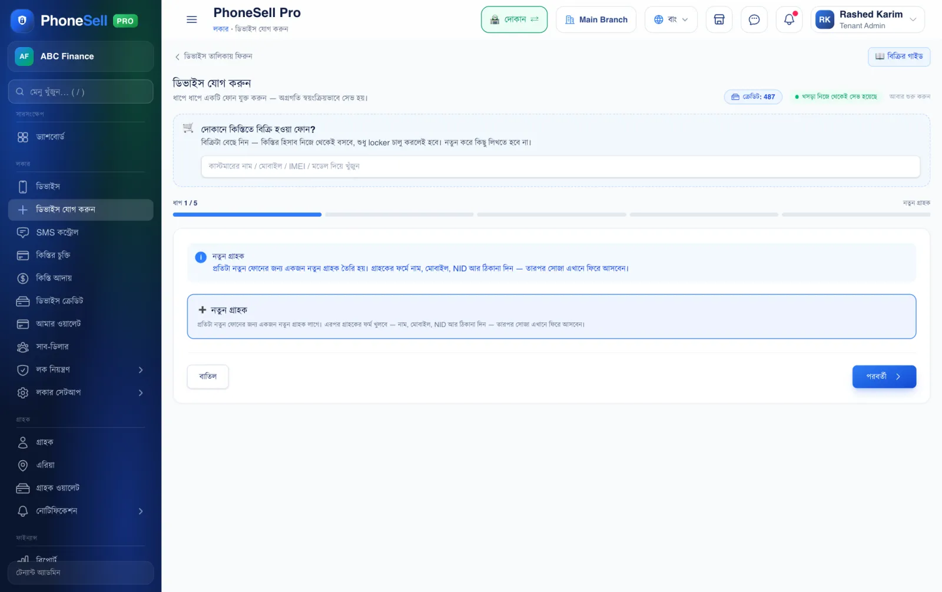942x592 pixels.
Task: Click the লকার breadcrumb link
Action: tap(221, 29)
